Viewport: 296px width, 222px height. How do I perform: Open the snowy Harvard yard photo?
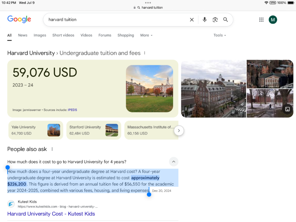point(270,103)
